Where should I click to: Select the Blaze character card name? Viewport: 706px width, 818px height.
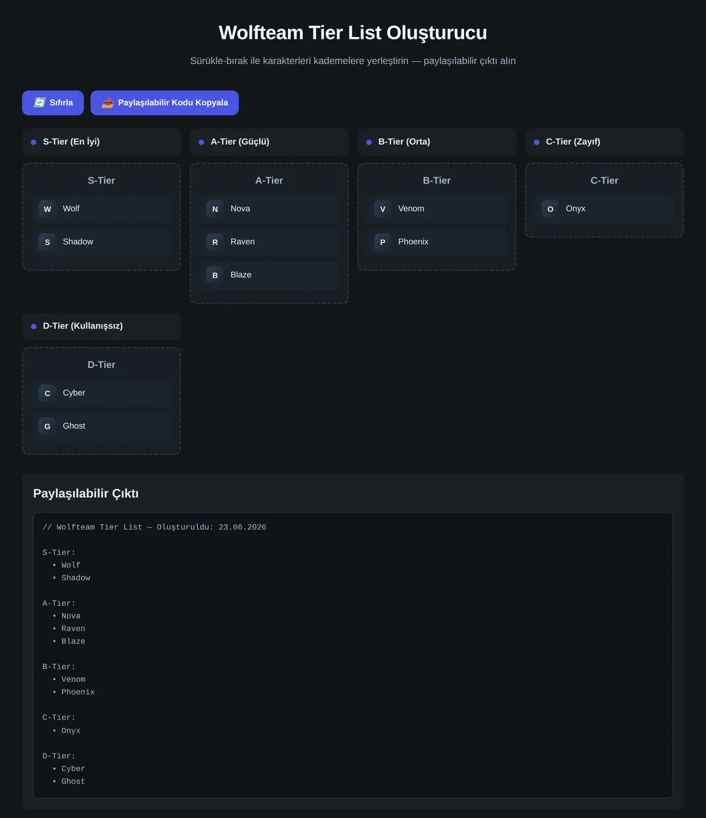(x=241, y=275)
